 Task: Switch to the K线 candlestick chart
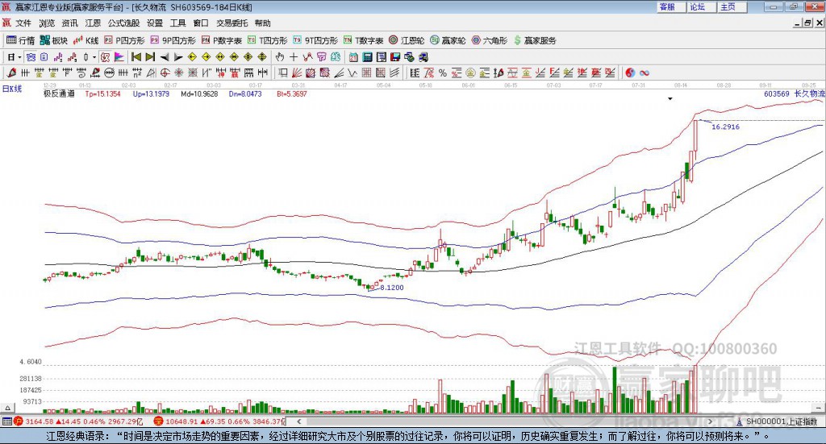click(86, 40)
